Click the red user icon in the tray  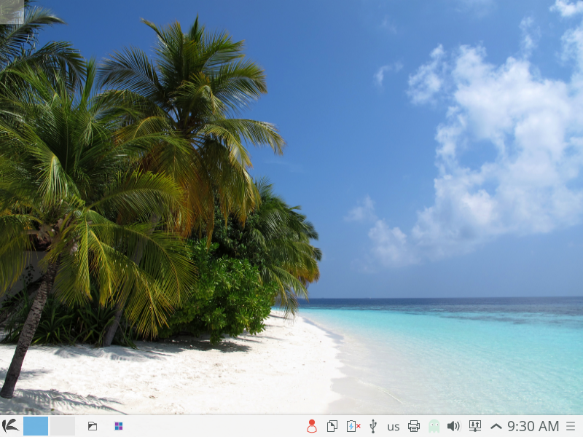(x=312, y=426)
